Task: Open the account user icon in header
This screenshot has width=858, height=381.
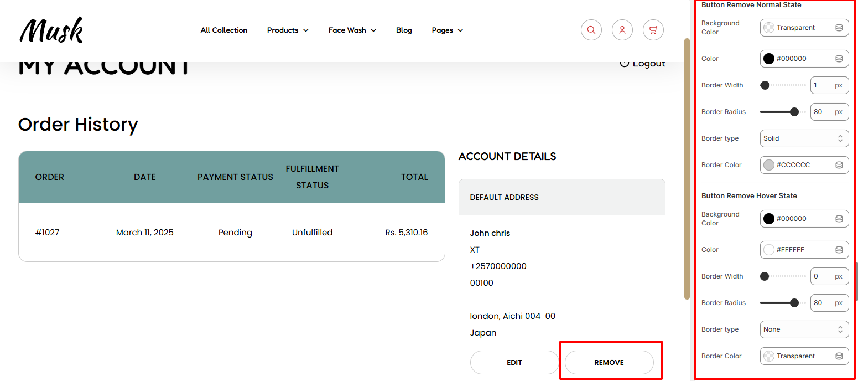Action: point(622,30)
